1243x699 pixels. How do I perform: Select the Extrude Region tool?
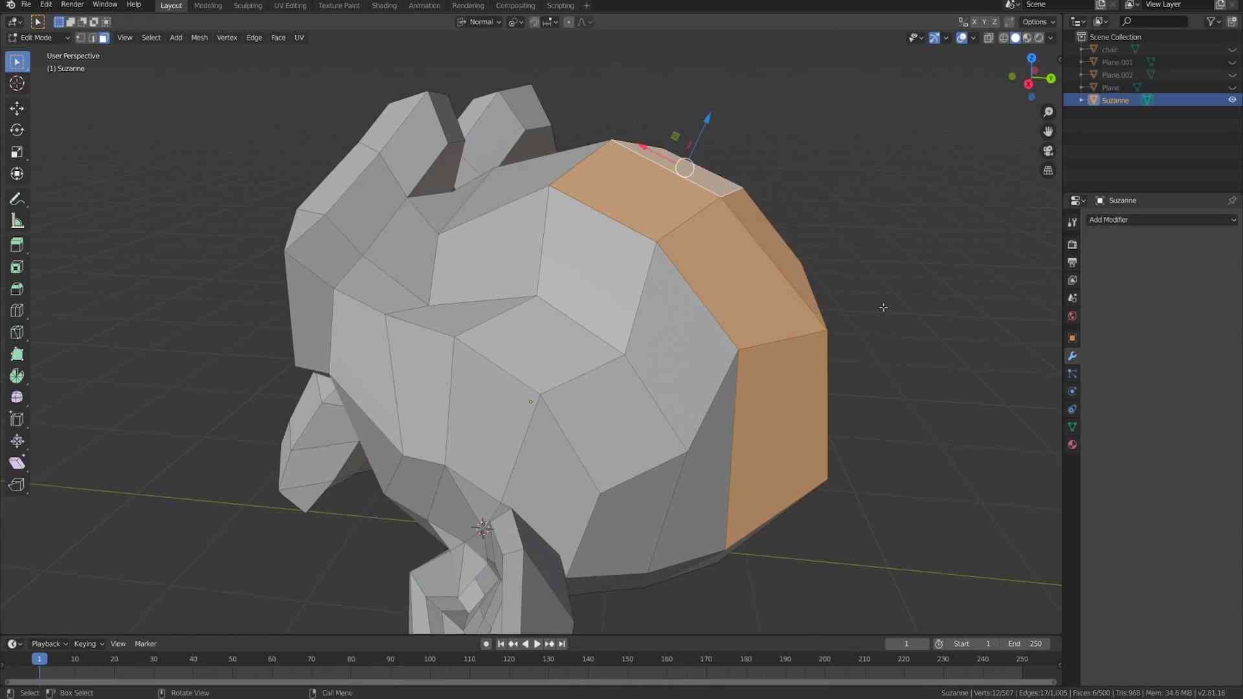17,245
